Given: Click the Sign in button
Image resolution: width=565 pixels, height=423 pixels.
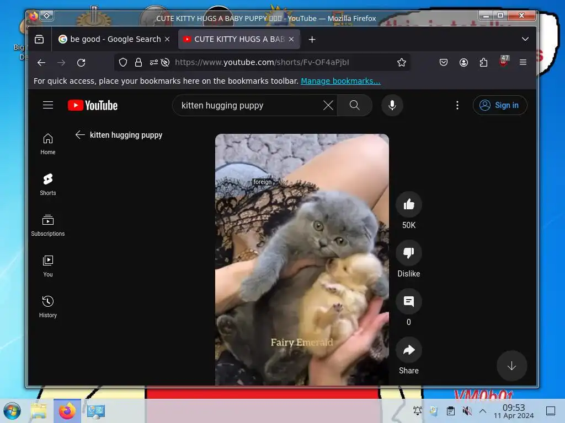Looking at the screenshot, I should pos(500,105).
